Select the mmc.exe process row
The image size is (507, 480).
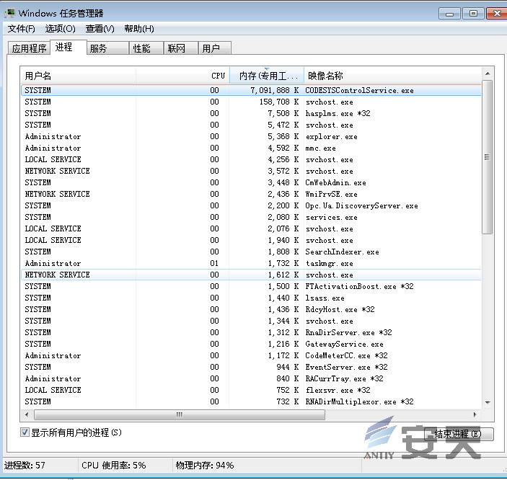tap(251, 148)
